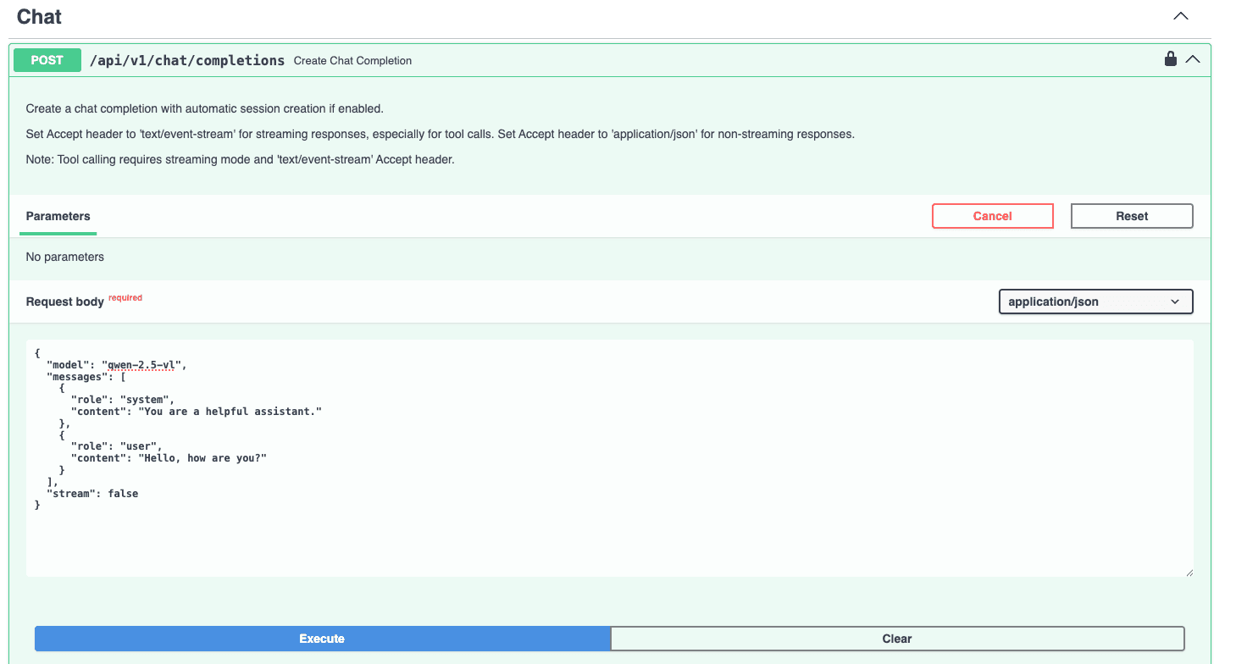Clear the request with Clear button
The height and width of the screenshot is (664, 1236).
897,639
